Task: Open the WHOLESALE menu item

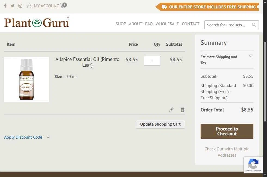Action: point(167,24)
